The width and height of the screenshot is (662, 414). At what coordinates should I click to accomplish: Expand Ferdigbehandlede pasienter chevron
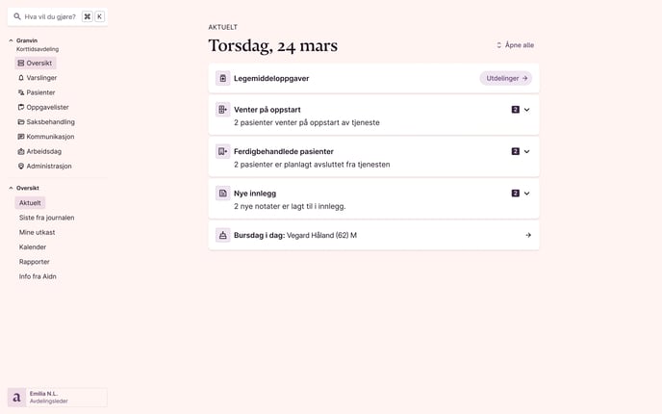(x=527, y=151)
